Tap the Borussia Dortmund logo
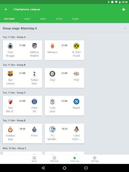 [76, 46]
